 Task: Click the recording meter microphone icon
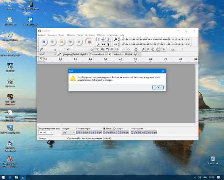click(116, 40)
